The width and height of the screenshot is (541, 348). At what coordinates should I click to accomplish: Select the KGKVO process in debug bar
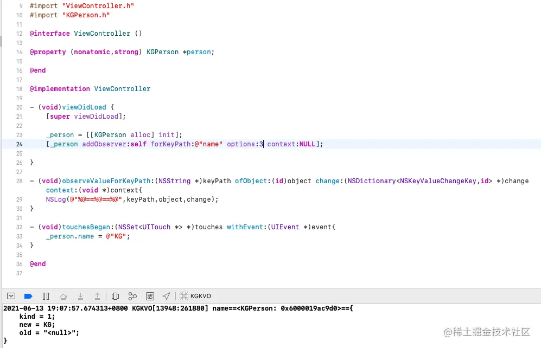196,296
